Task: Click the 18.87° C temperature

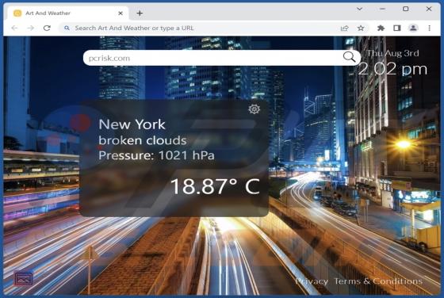Action: (215, 186)
